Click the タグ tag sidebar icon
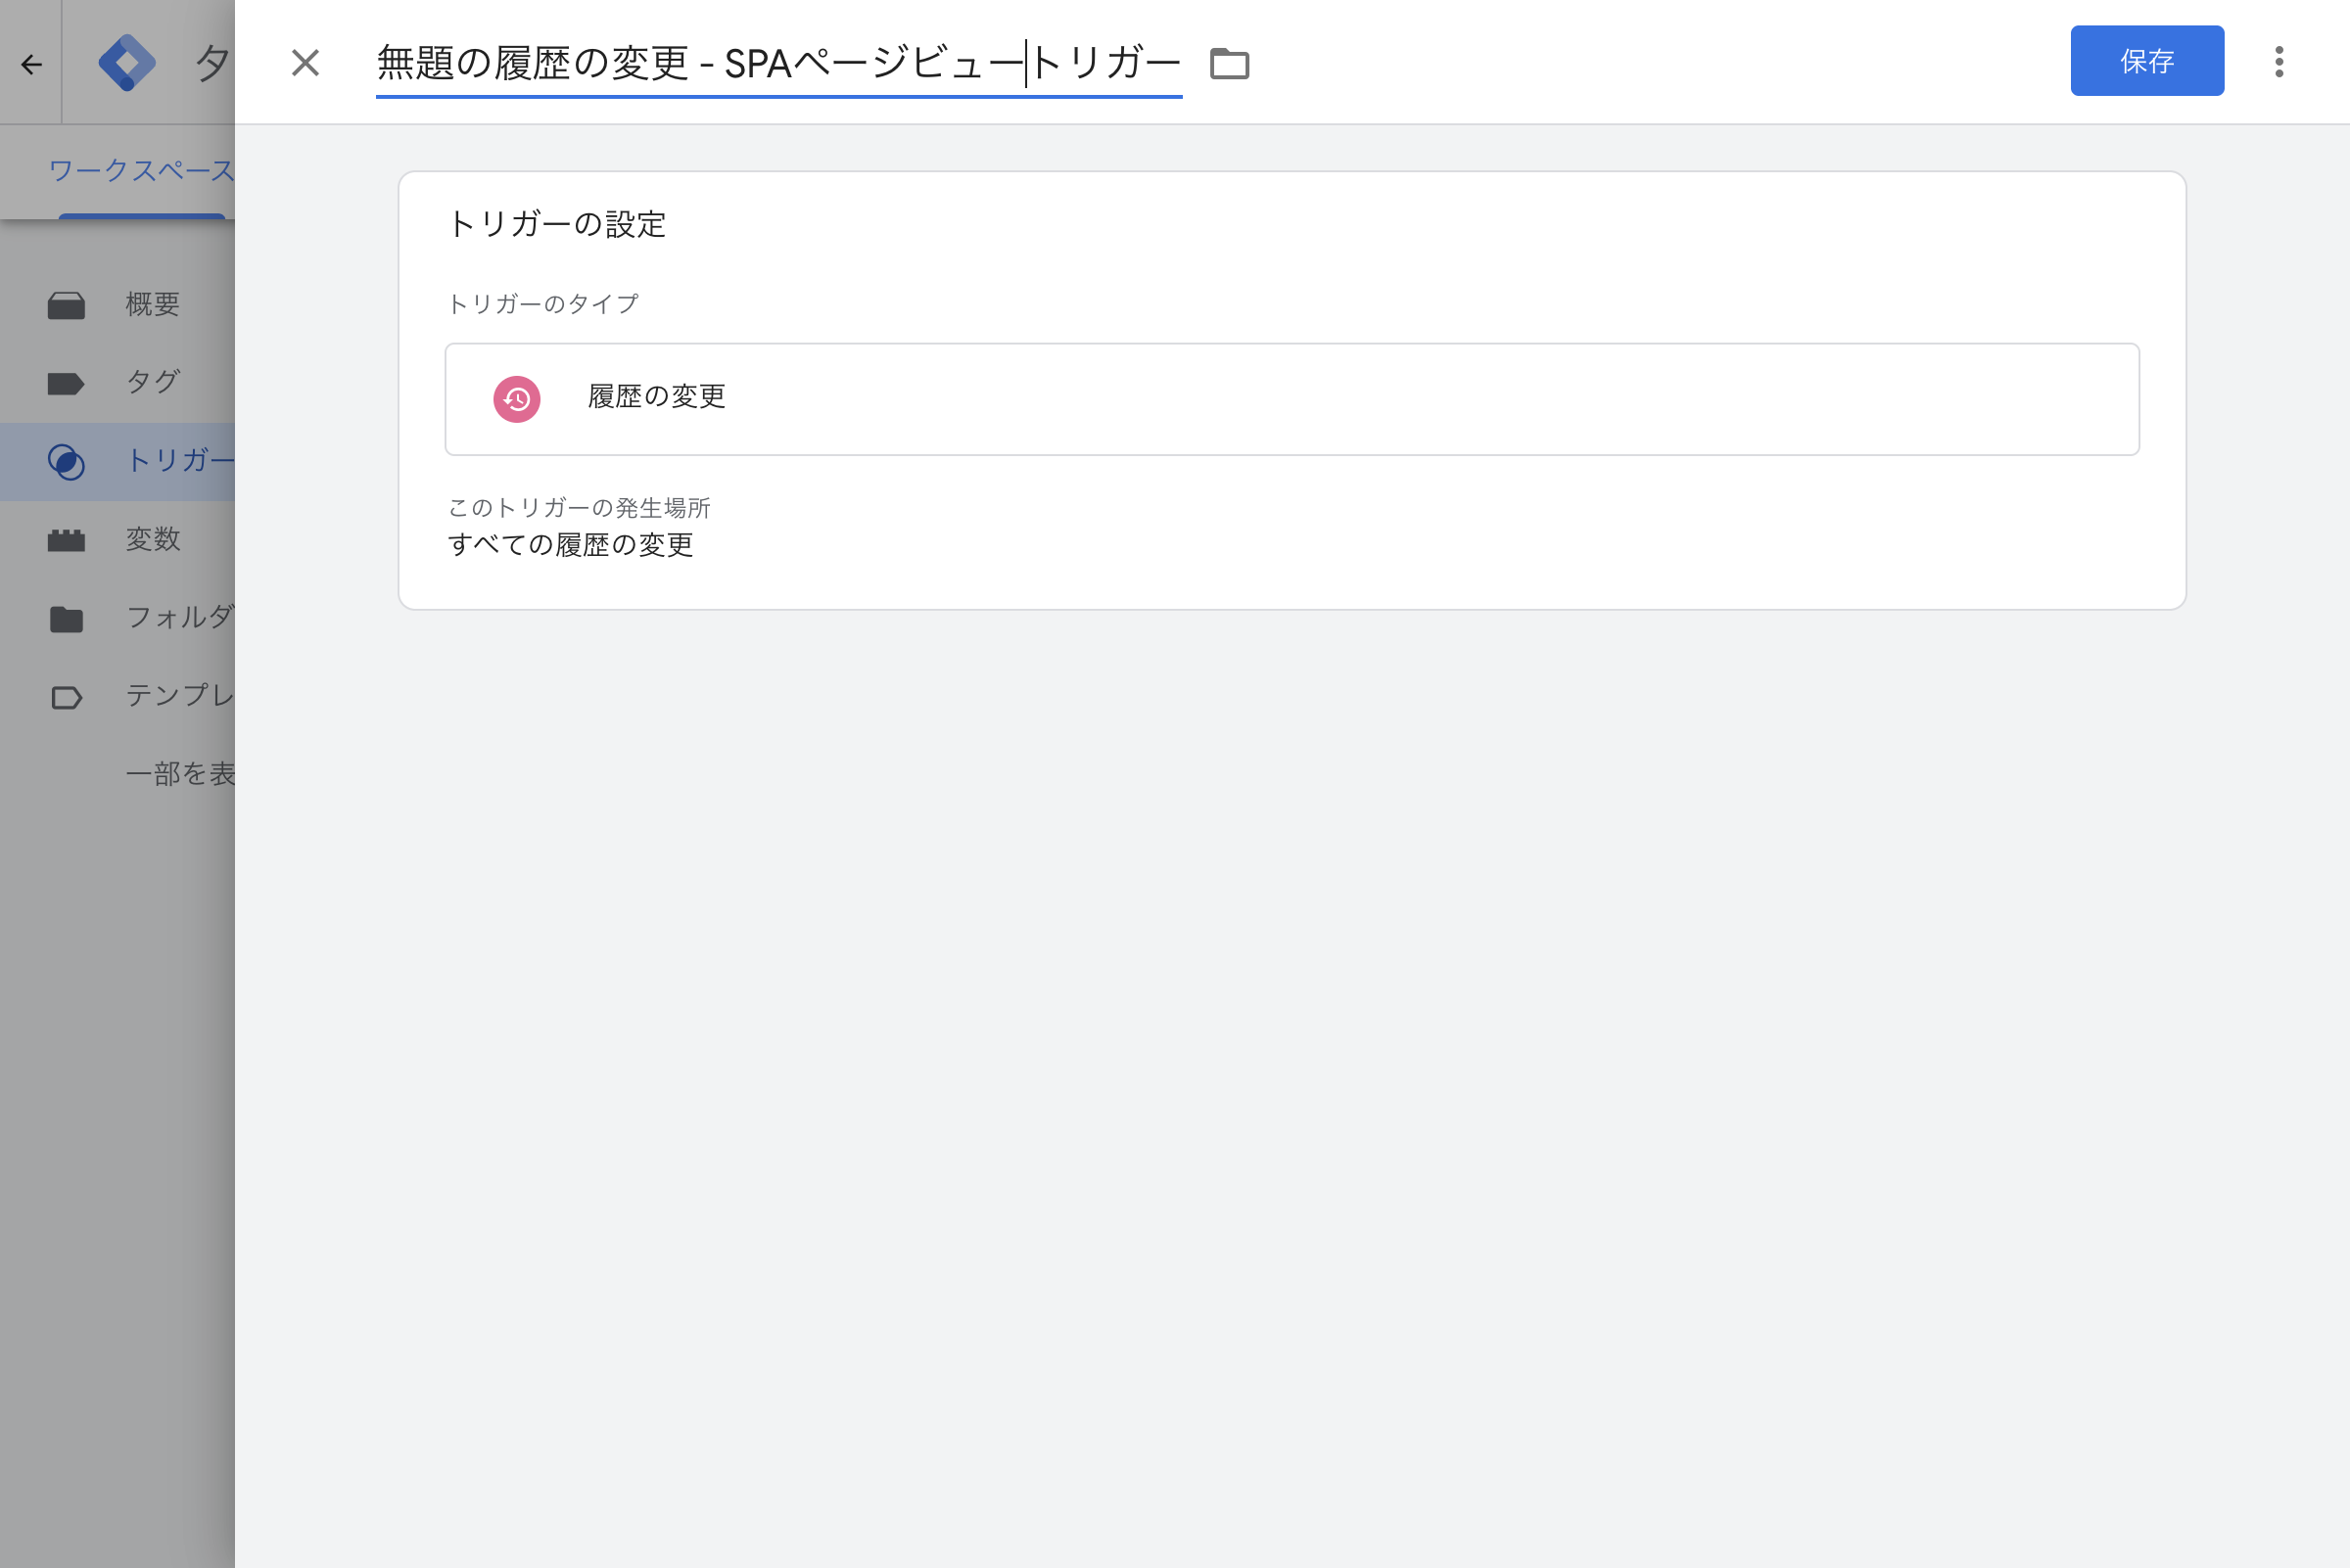This screenshot has width=2350, height=1568. tap(66, 383)
